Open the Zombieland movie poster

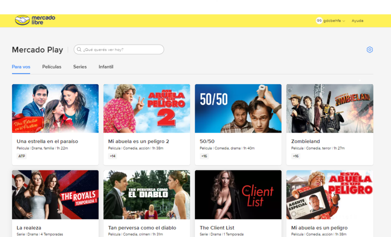[329, 108]
